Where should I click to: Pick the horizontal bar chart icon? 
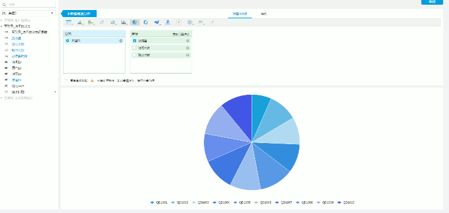coord(91,22)
